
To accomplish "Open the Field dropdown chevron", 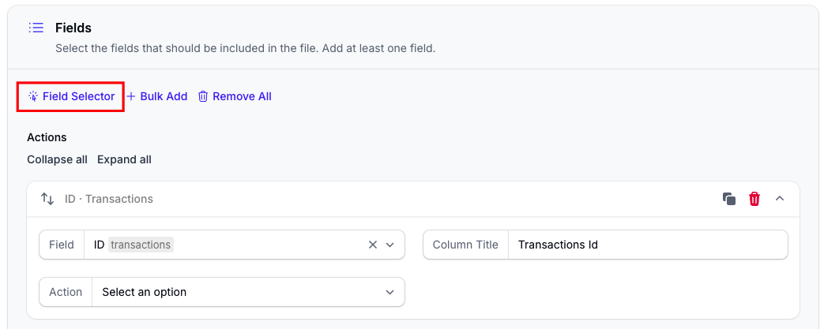I will tap(390, 245).
